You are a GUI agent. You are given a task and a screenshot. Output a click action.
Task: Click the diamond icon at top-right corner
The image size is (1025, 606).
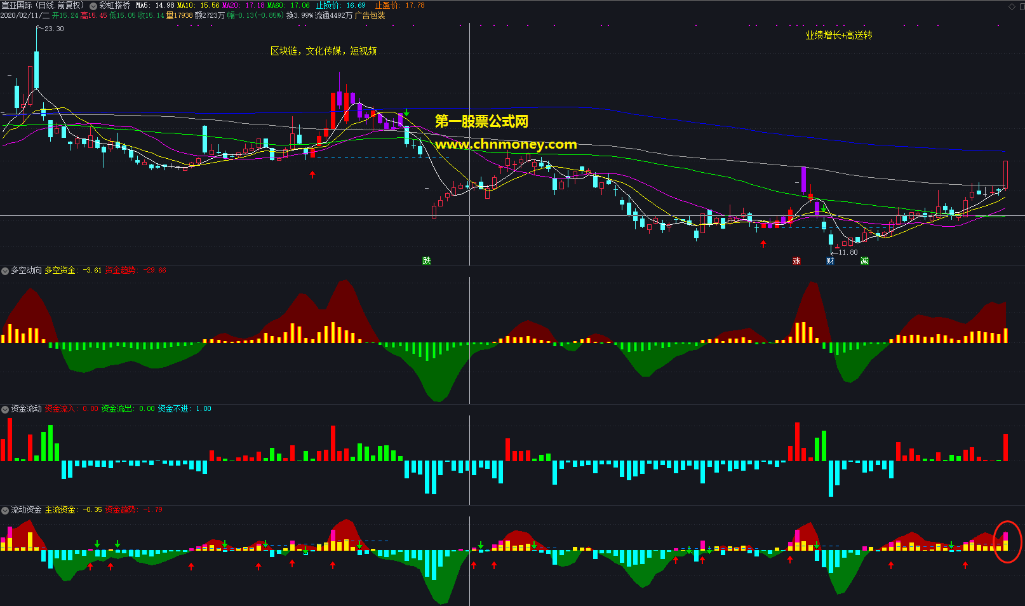point(1012,6)
